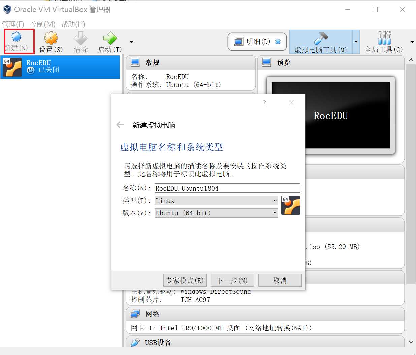Screen dimensions: 416x355
Task: Click the scrollbar up arrow
Action: [411, 60]
